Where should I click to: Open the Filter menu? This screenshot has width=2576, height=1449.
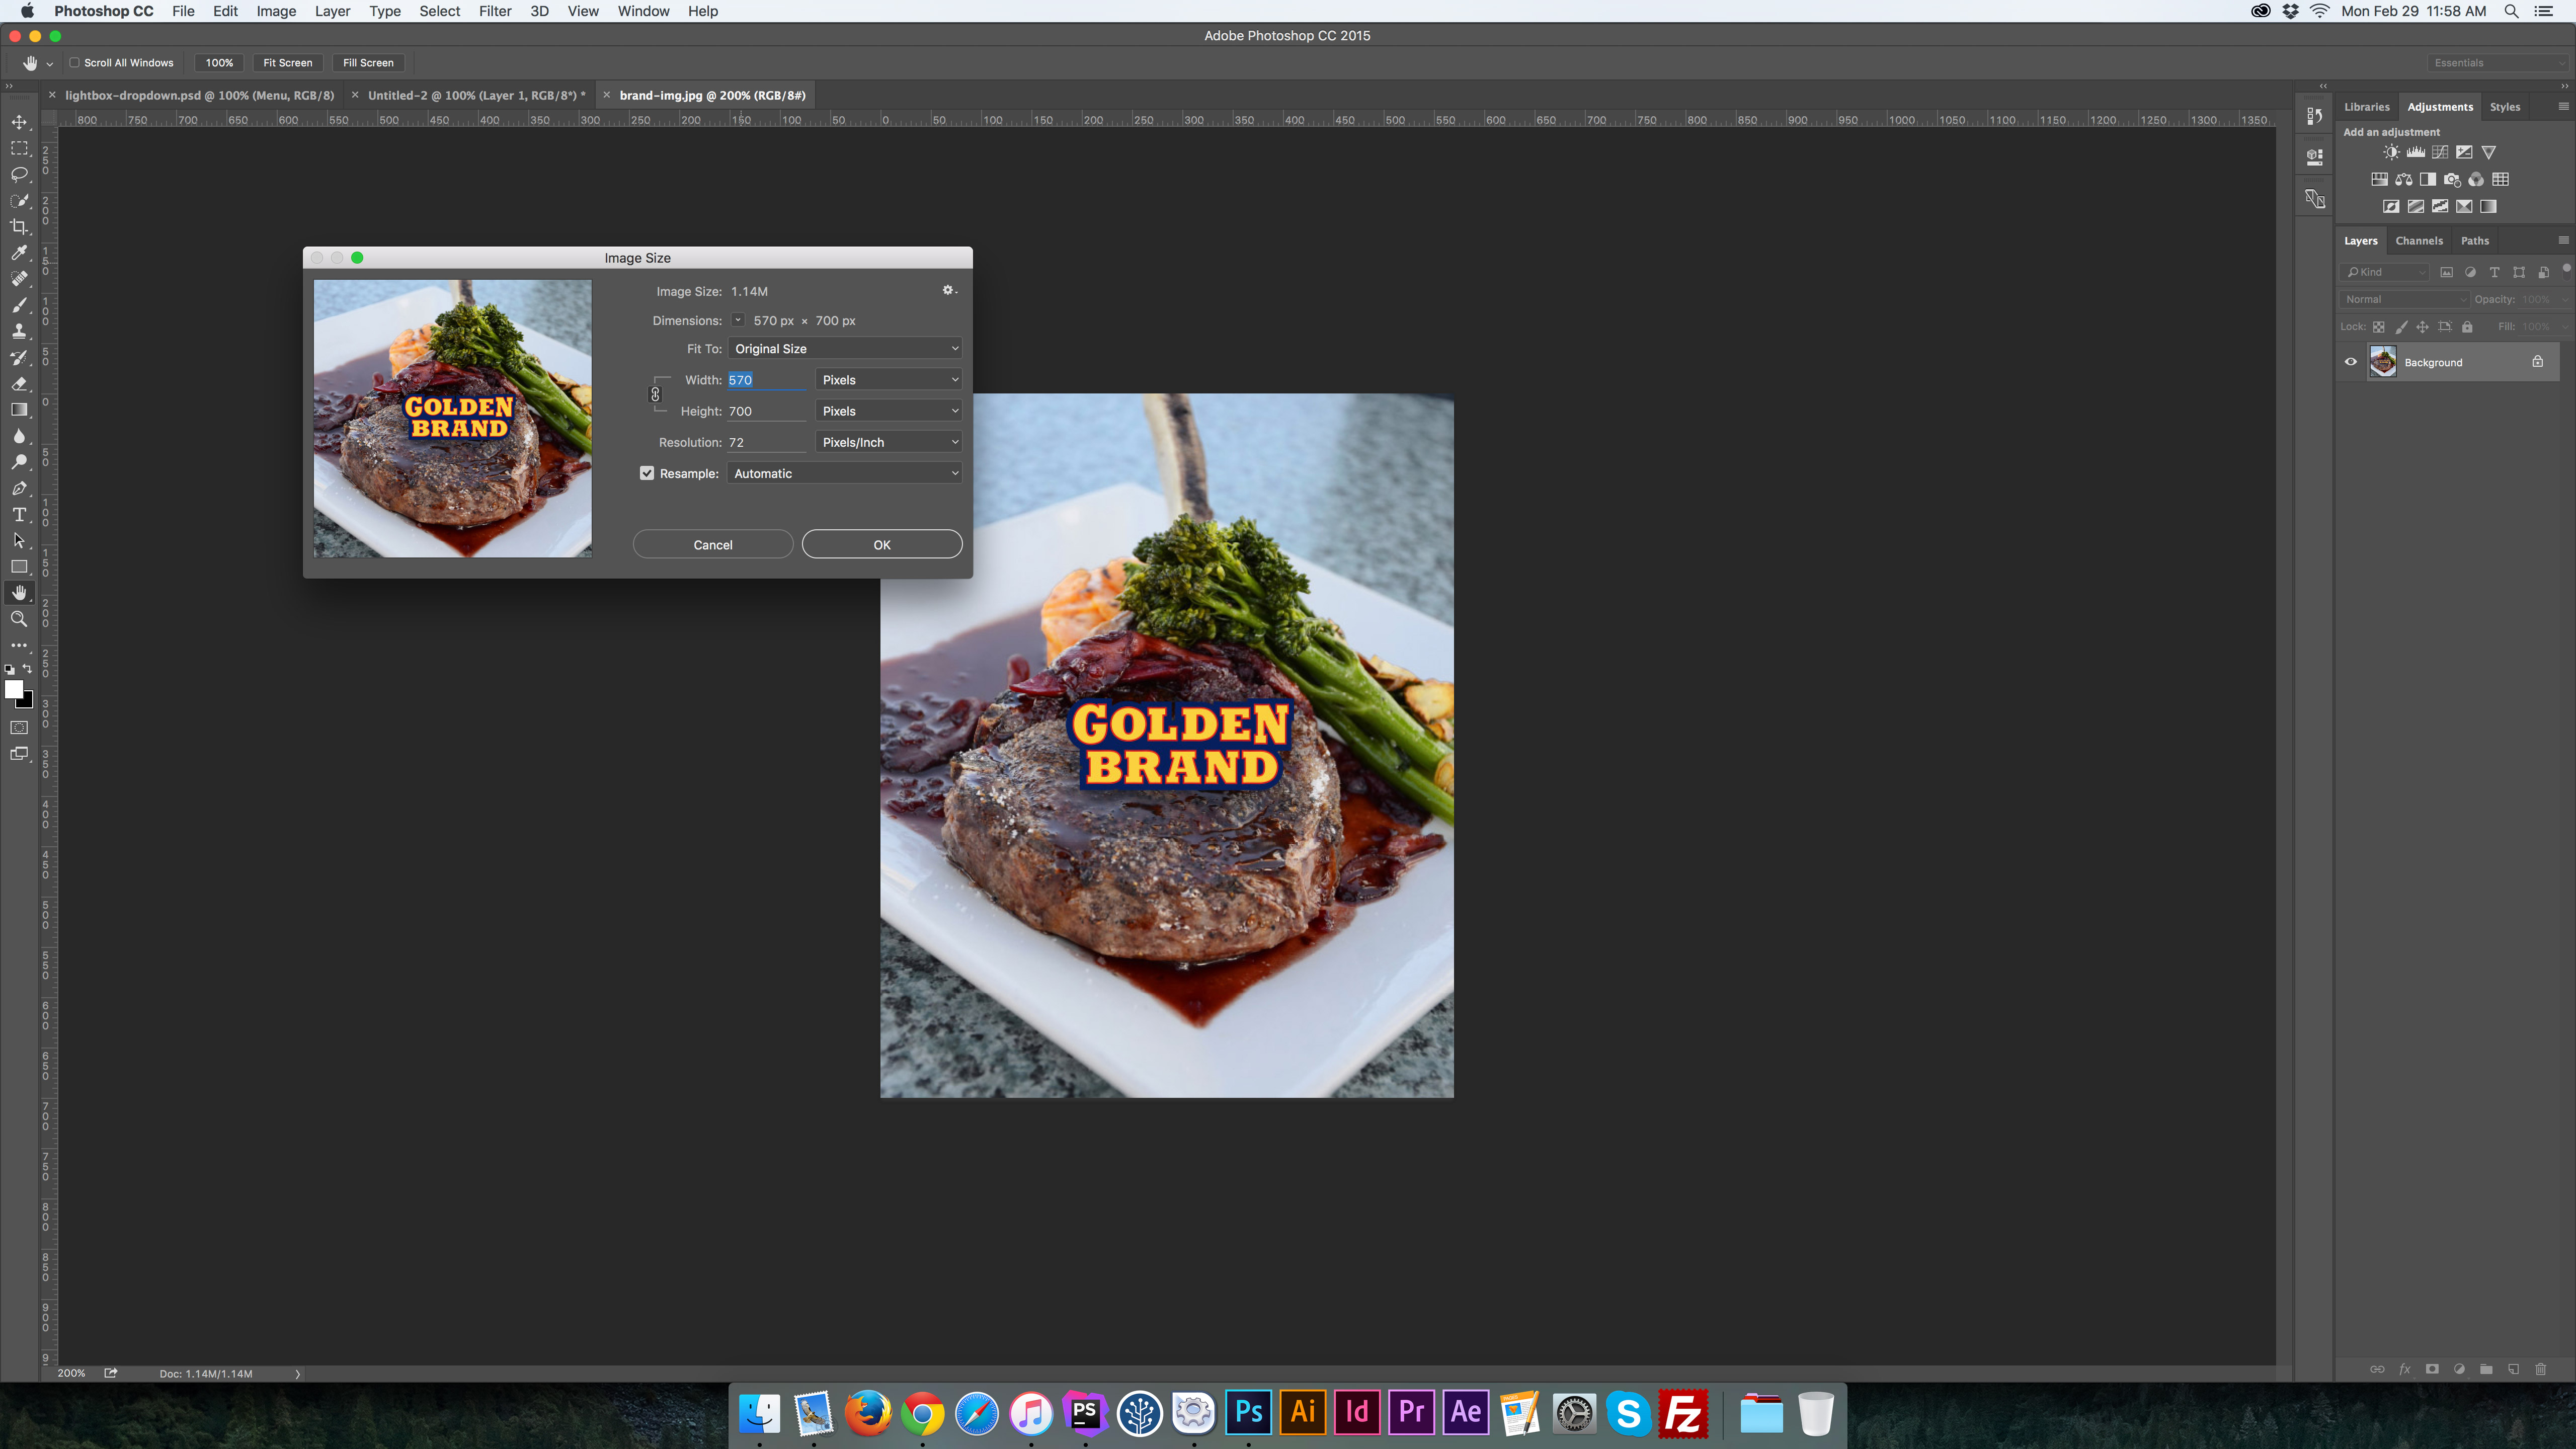[494, 11]
